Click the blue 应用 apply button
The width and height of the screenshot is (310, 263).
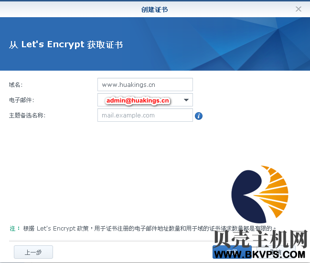pyautogui.click(x=232, y=252)
